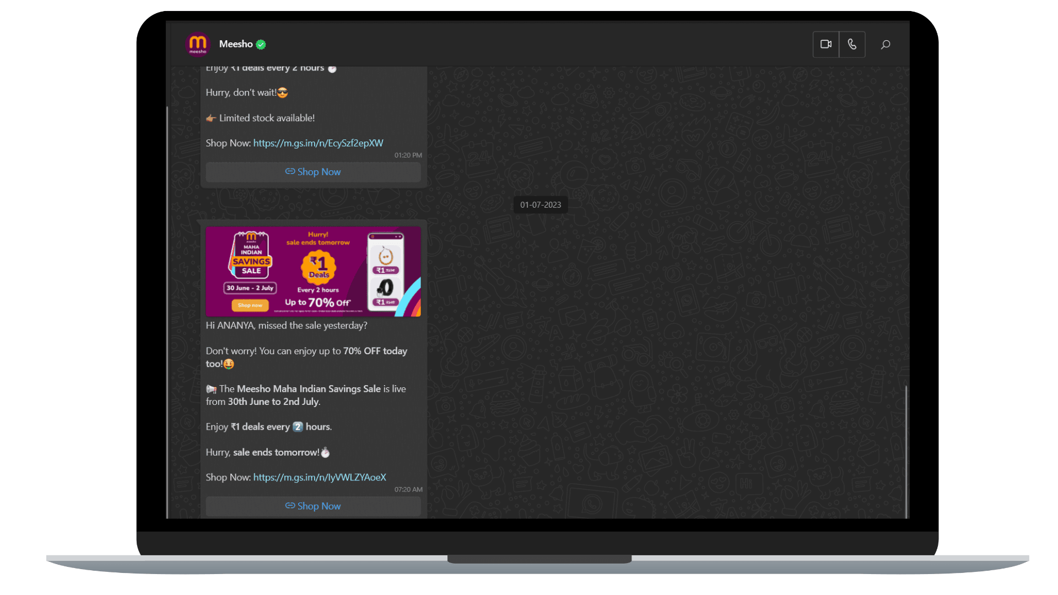
Task: Click the Meesho contact name in header
Action: coord(236,44)
